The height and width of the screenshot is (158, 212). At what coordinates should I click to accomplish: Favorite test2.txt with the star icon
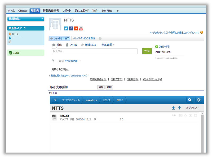coord(185,116)
